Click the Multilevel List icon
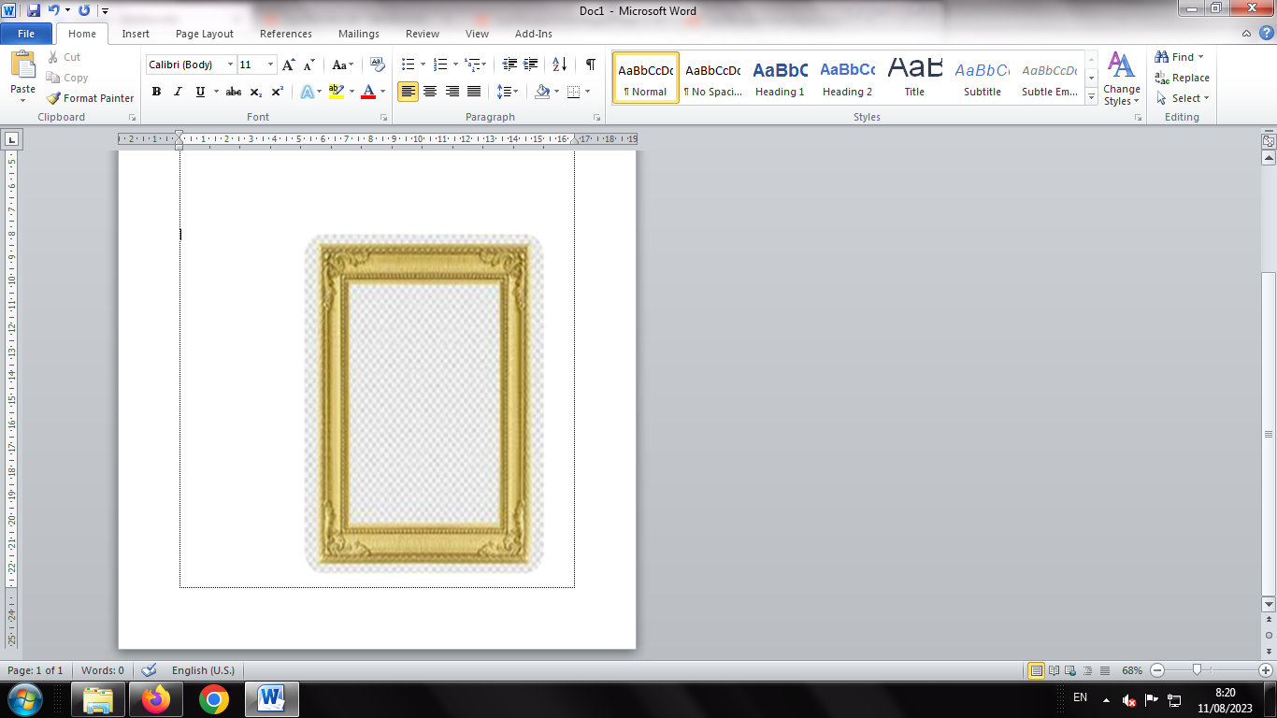The height and width of the screenshot is (718, 1277). pyautogui.click(x=472, y=65)
